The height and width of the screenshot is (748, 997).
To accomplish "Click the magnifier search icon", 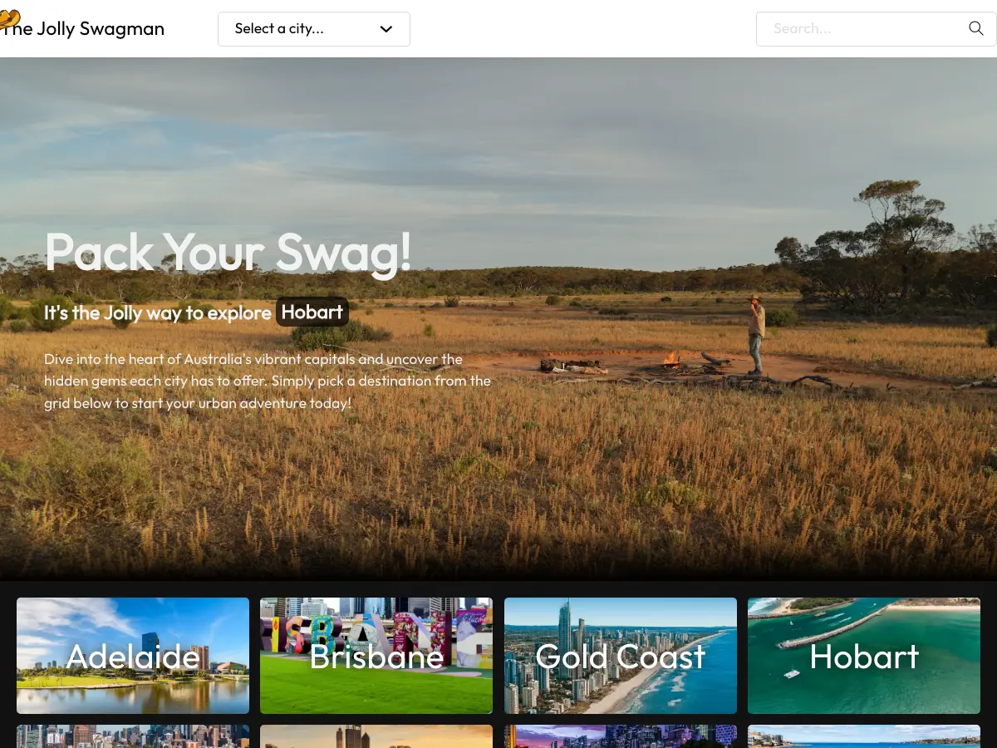I will [x=976, y=28].
